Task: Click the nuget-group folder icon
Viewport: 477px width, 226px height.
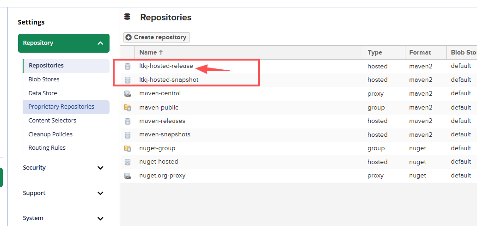Action: click(128, 148)
